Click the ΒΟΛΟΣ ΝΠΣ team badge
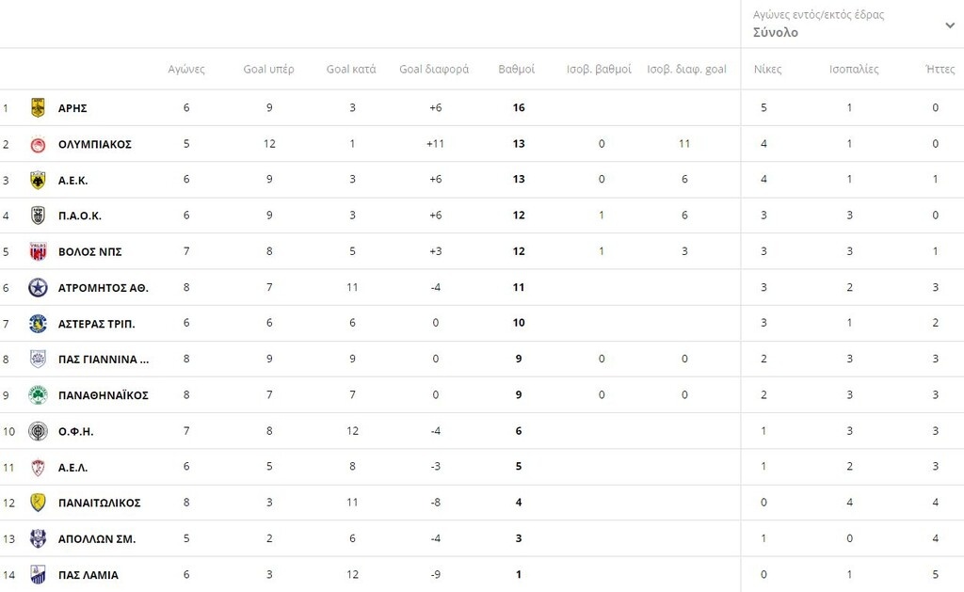This screenshot has height=592, width=964. [x=38, y=251]
